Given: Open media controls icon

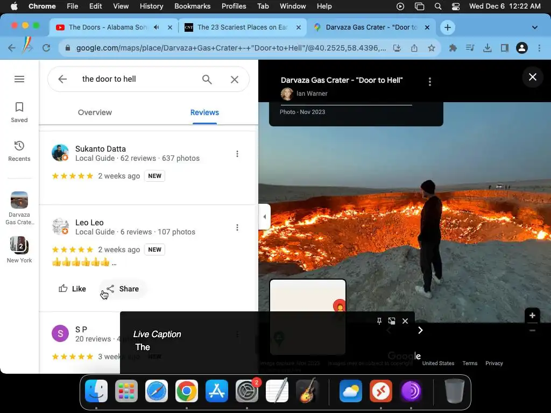Looking at the screenshot, I should point(470,48).
